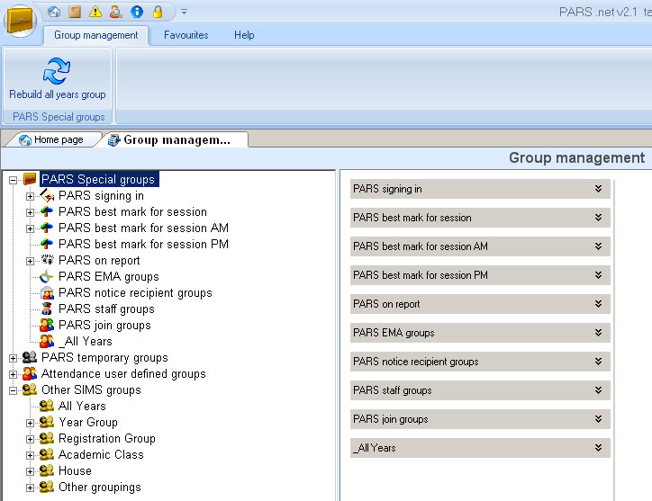Expand PARS notice recipient groups panel chevron
Viewport: 652px width, 501px height.
598,362
